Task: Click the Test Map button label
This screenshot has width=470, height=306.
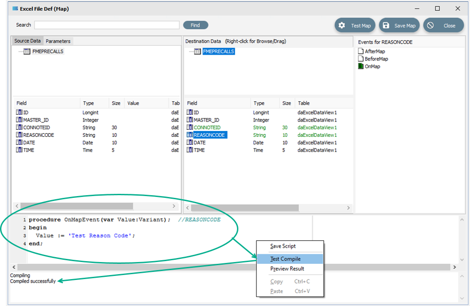Action: coord(361,26)
